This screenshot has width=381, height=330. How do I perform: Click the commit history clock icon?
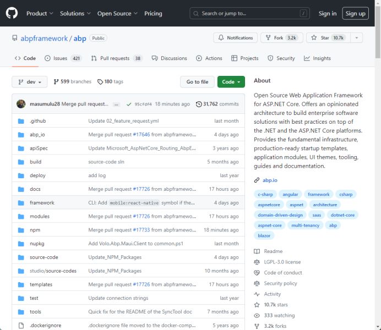(x=199, y=104)
